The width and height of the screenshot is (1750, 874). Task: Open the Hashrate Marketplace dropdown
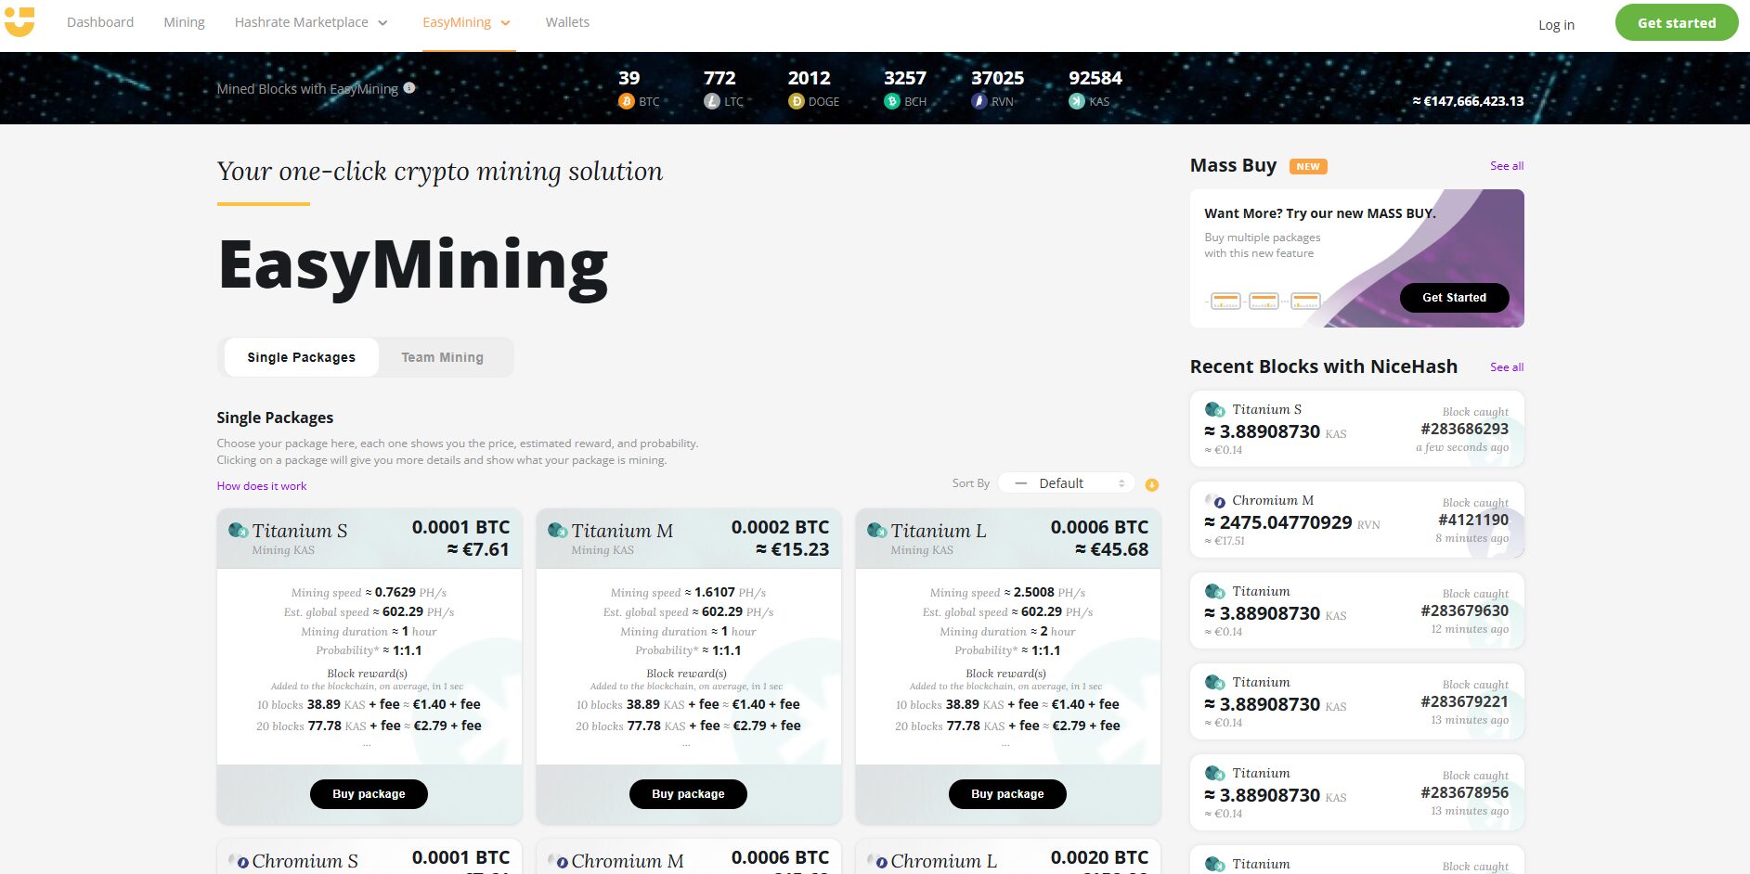click(311, 21)
